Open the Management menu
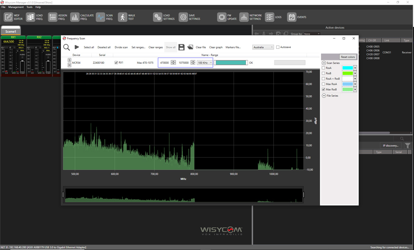The image size is (414, 250). 16,7
